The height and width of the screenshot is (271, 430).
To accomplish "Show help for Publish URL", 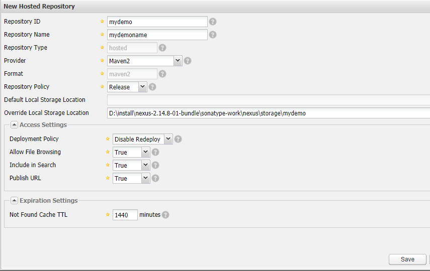I will [155, 178].
